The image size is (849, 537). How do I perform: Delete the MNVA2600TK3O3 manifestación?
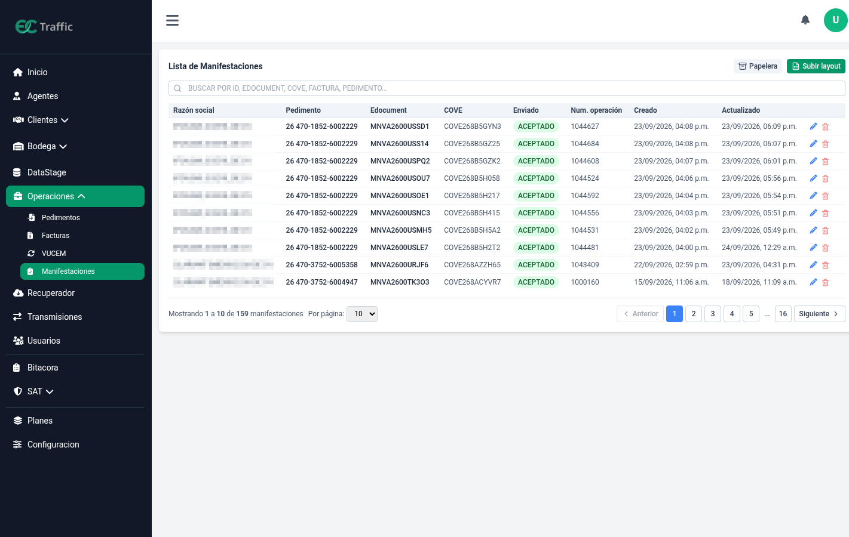[826, 282]
